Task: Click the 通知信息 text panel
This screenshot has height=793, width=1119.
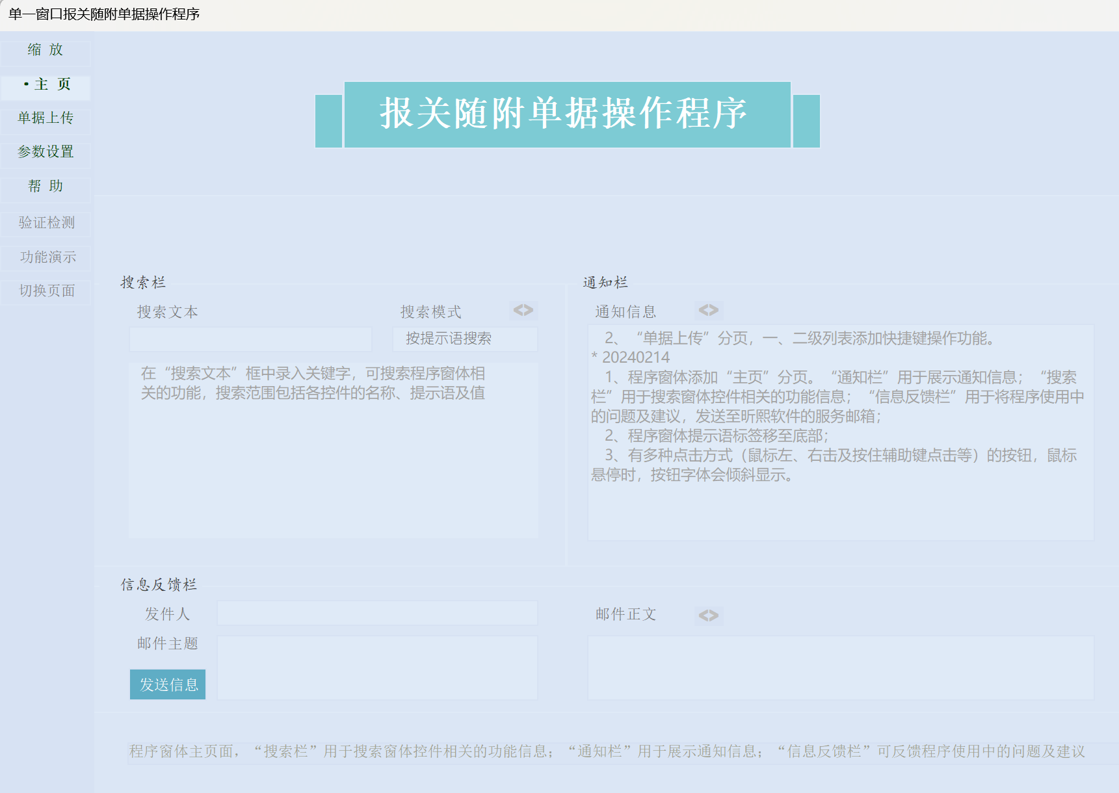Action: (840, 432)
